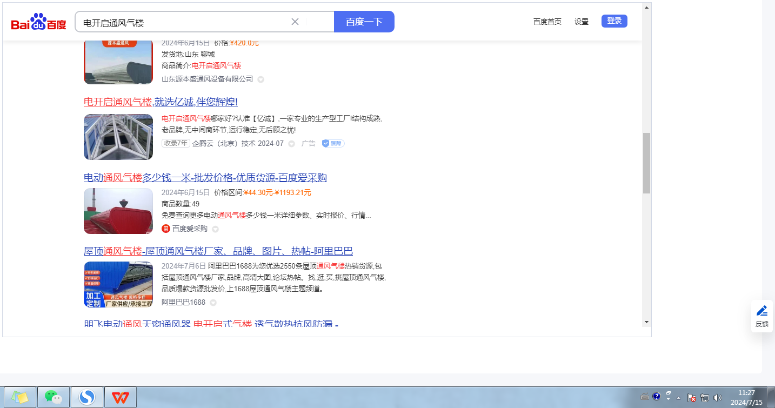This screenshot has height=408, width=775.
Task: Click the blue 登录 login button
Action: 614,21
